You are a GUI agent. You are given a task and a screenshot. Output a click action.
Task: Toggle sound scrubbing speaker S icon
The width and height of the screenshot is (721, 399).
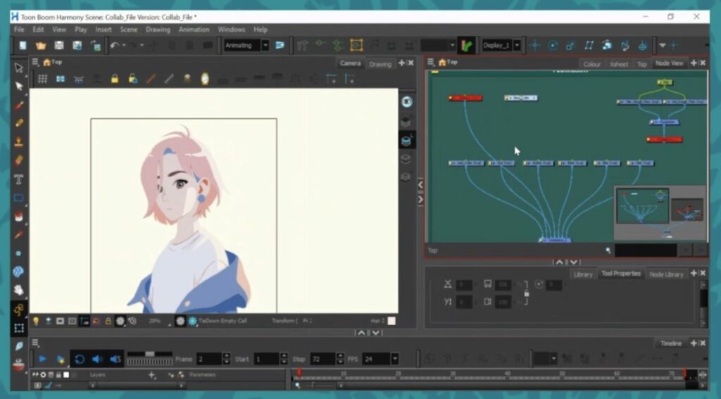click(x=115, y=359)
